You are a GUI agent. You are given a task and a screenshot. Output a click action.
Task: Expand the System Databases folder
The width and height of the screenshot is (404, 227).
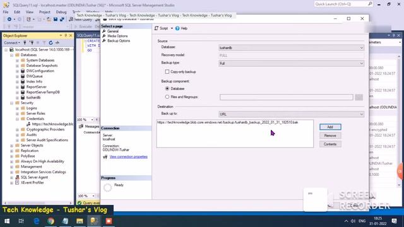tap(17, 61)
